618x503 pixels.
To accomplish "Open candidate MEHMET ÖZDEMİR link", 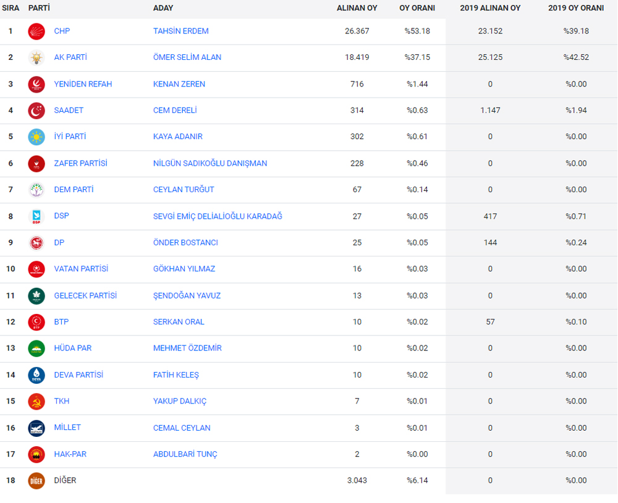I will point(188,348).
